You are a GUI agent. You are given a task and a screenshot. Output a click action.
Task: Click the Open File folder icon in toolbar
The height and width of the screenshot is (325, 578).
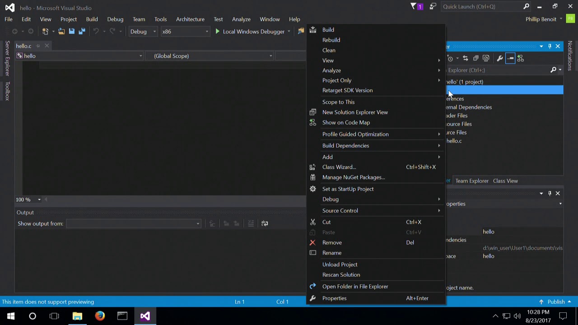tap(61, 32)
